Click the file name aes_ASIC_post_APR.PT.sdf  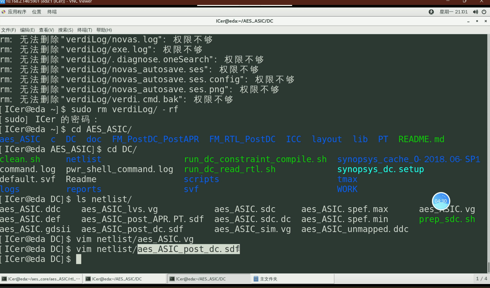coord(142,219)
